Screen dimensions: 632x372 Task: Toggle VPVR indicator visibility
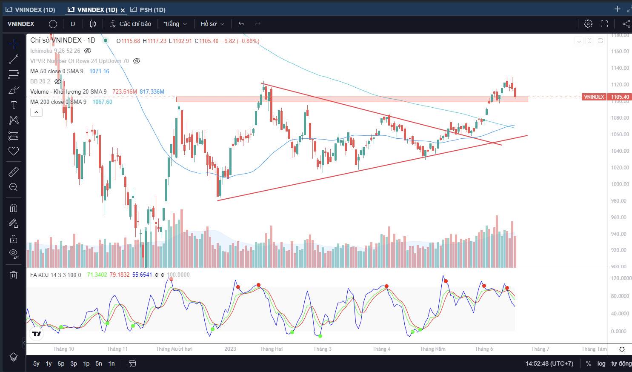[137, 61]
